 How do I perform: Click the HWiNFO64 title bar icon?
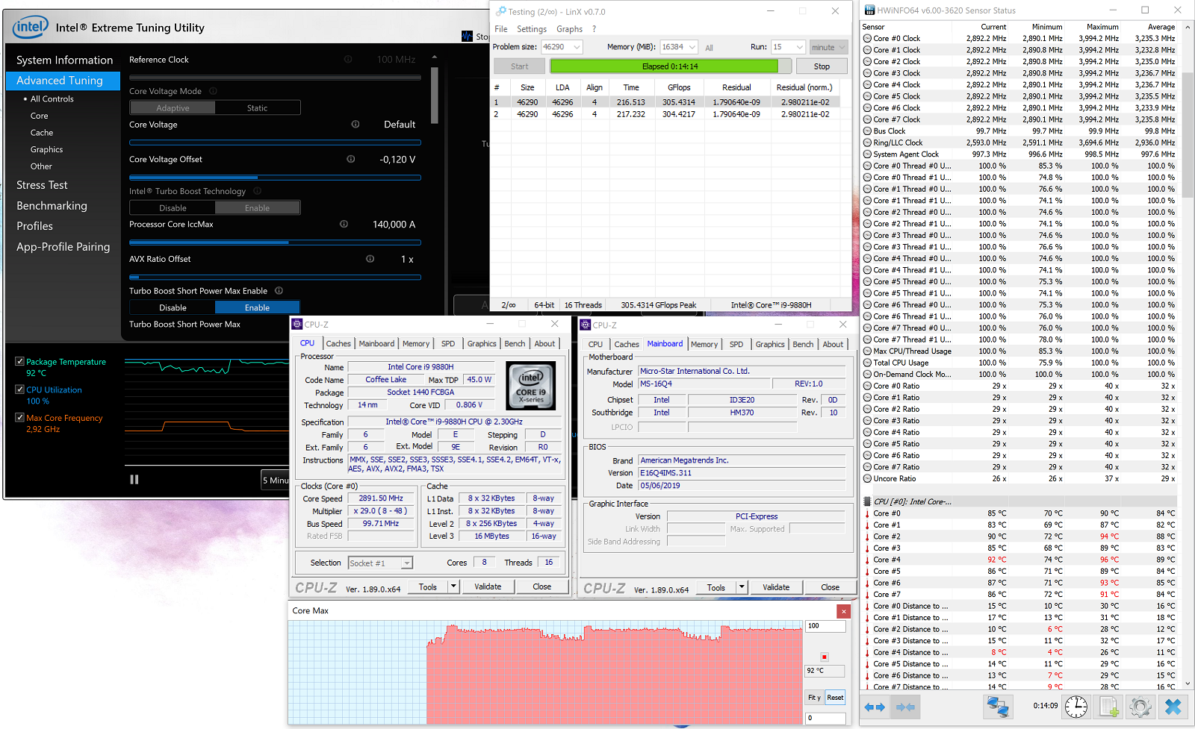coord(869,10)
